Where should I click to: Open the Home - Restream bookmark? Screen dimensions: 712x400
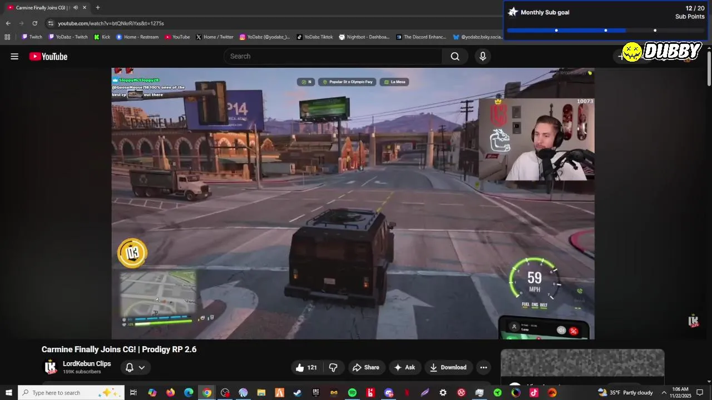137,37
